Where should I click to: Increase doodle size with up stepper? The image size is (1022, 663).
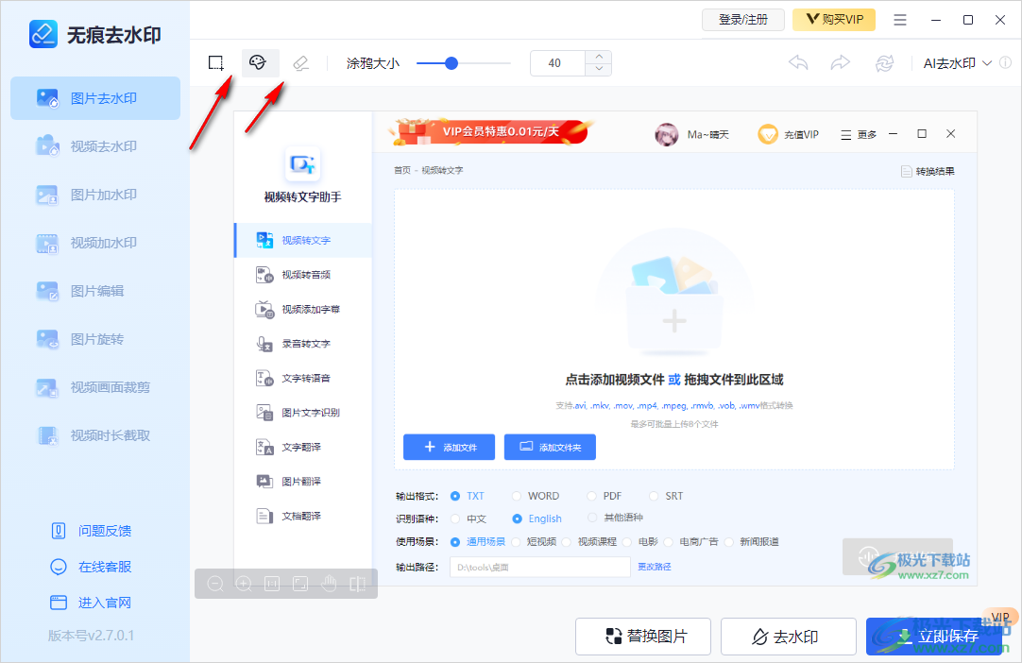[599, 57]
